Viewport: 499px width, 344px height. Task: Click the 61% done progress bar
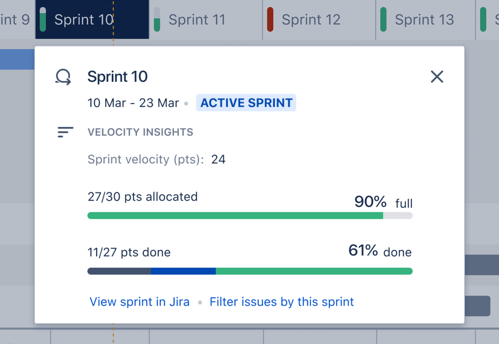coord(249,271)
